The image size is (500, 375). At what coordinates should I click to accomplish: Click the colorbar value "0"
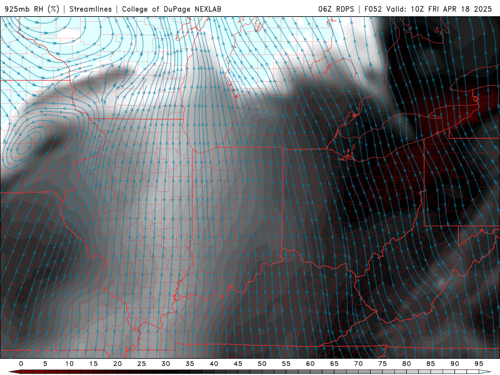tap(21, 364)
